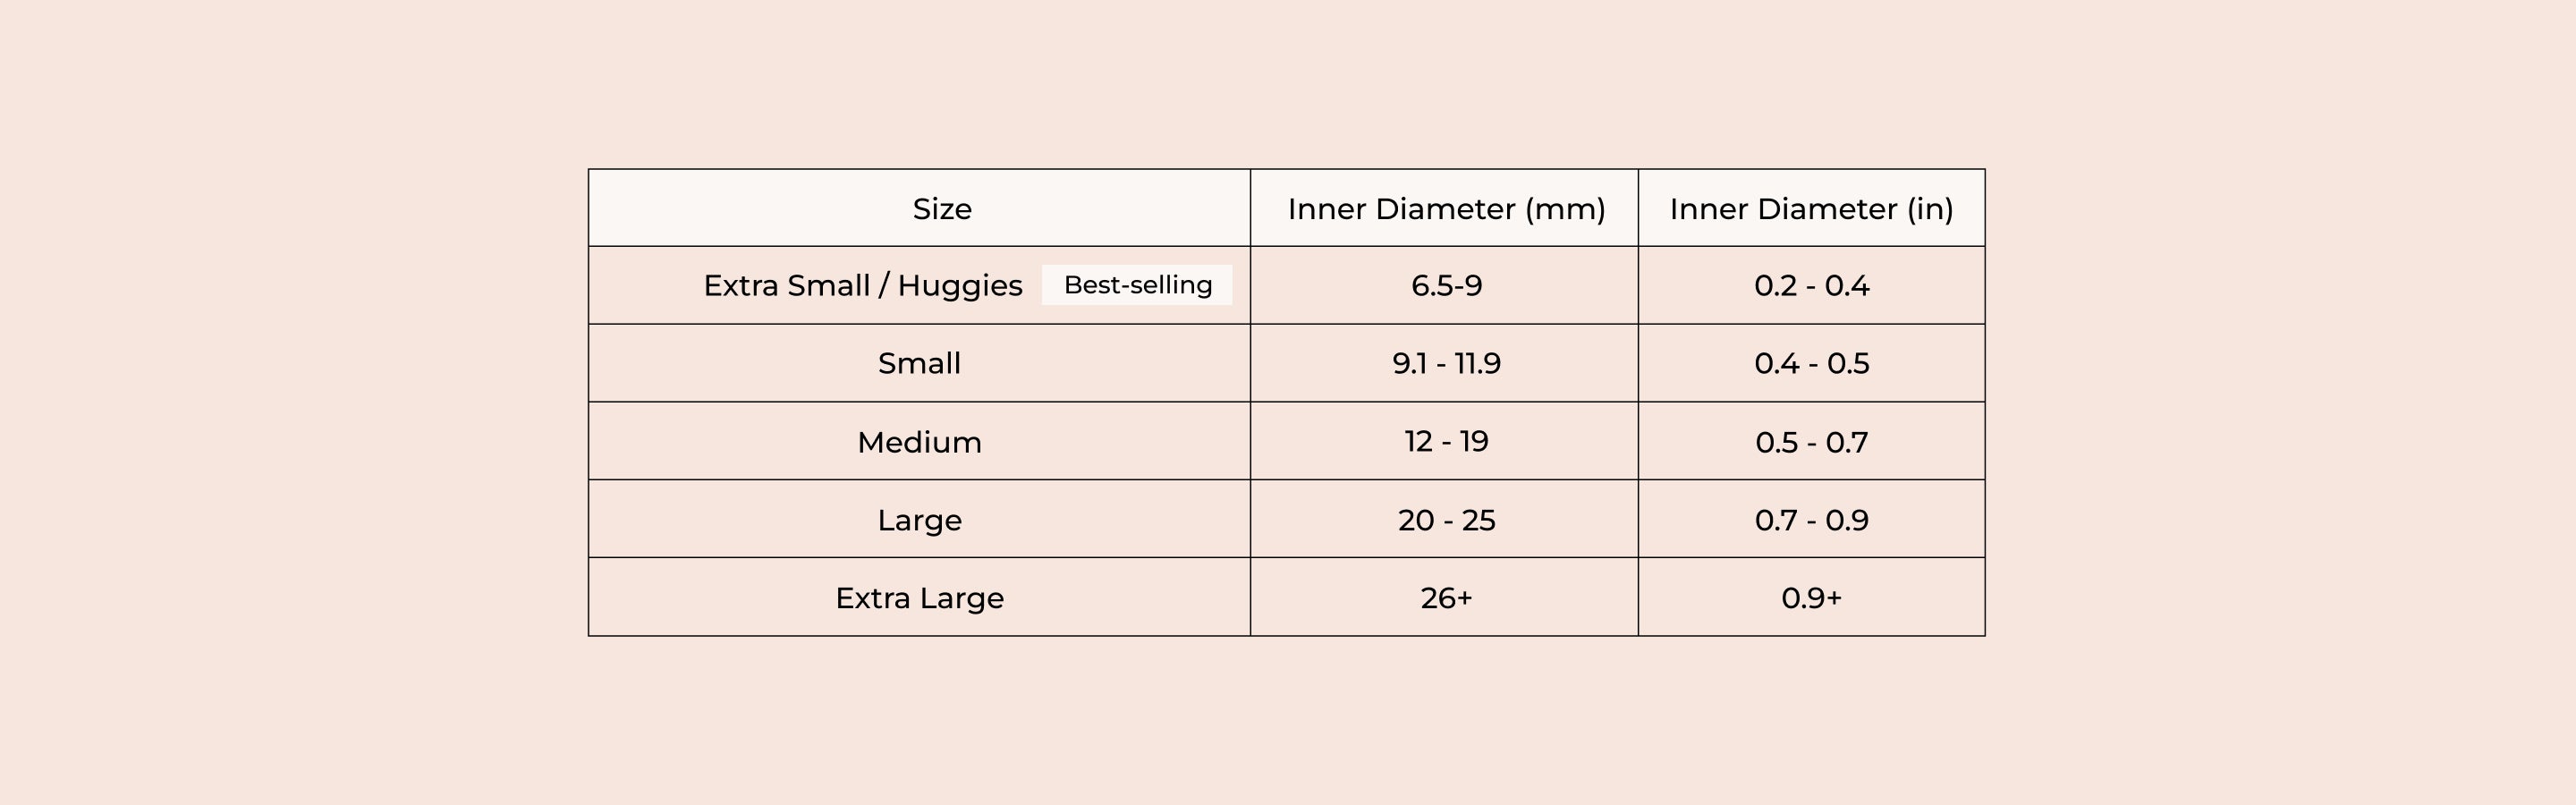Click the Inner Diameter (in) header
This screenshot has width=2576, height=805.
coord(1811,209)
